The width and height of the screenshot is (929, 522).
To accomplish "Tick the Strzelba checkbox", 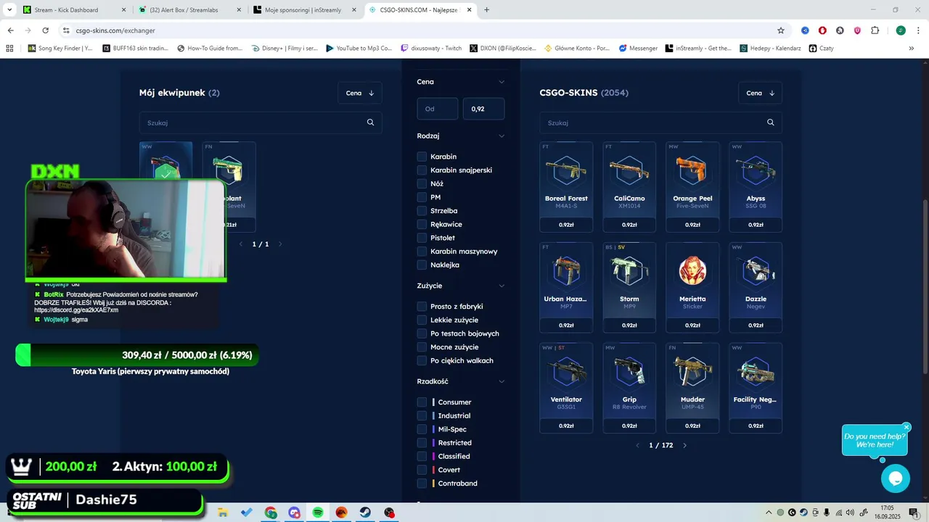I will point(422,211).
